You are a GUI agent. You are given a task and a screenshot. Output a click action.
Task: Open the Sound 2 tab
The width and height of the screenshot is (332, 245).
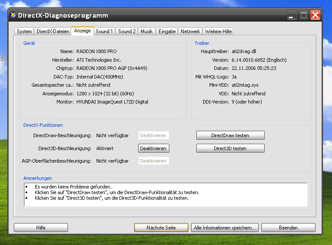[x=127, y=31]
